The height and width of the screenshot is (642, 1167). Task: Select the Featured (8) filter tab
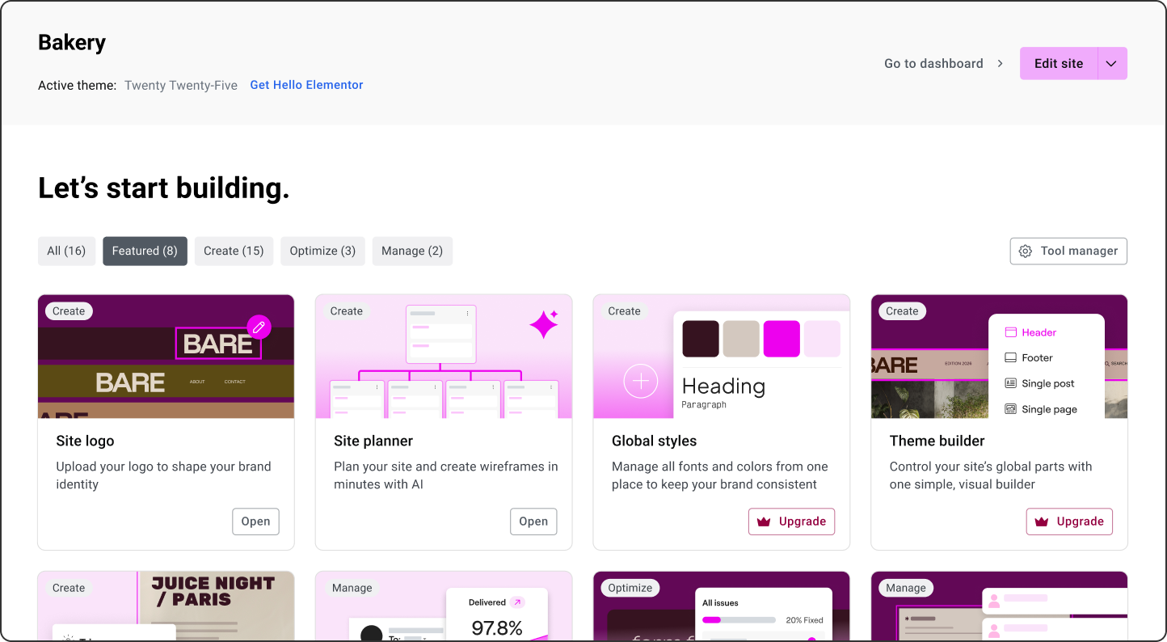[145, 251]
